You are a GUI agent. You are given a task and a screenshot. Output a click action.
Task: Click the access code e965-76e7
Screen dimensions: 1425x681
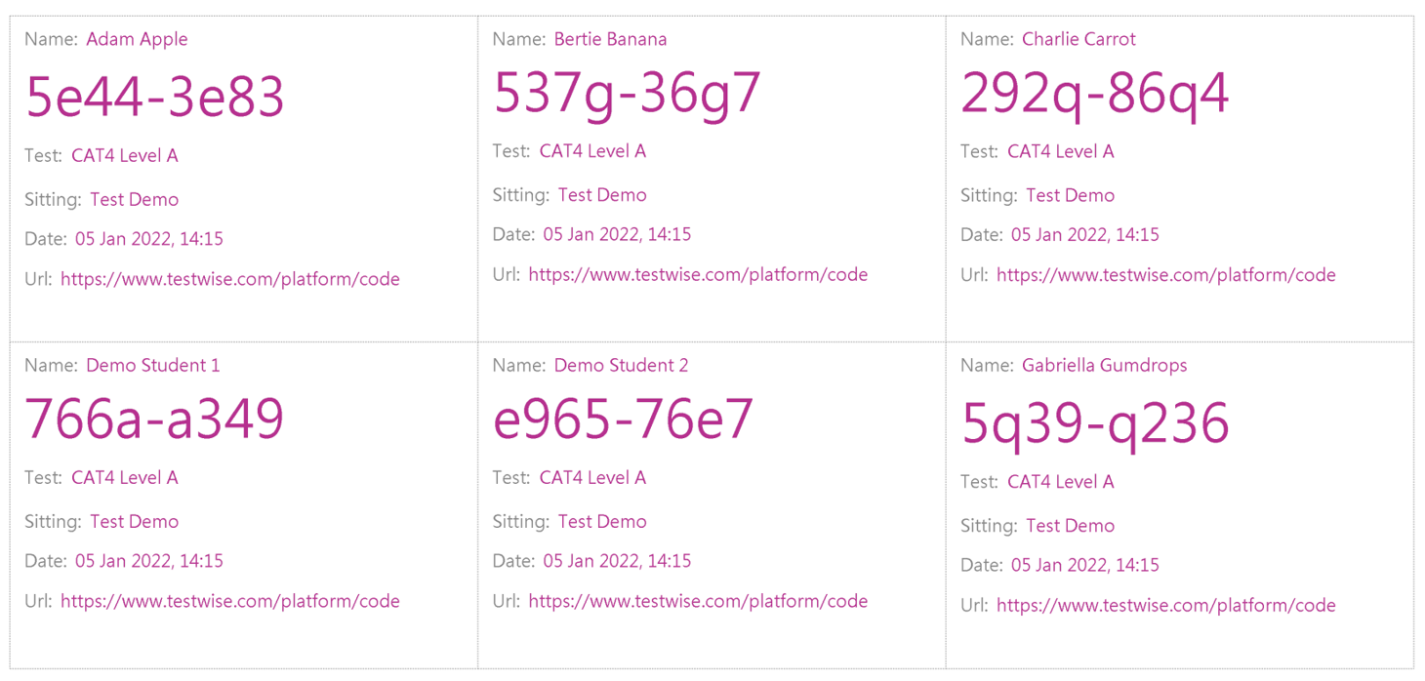(x=623, y=420)
